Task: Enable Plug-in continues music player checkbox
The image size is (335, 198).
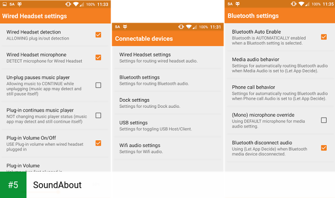Action: click(98, 116)
